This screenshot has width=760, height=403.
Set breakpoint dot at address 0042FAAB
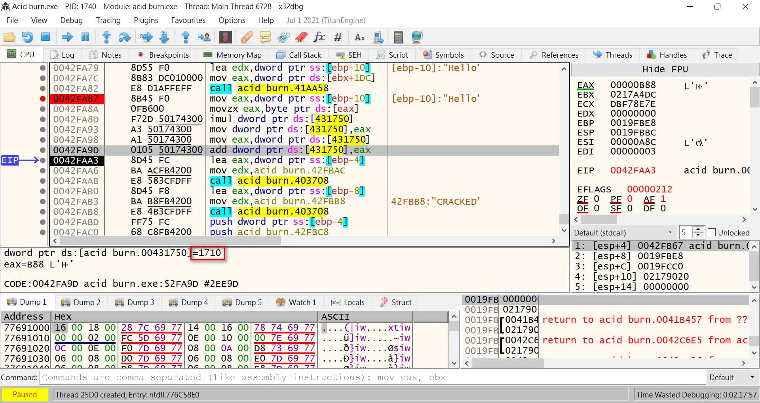43,181
